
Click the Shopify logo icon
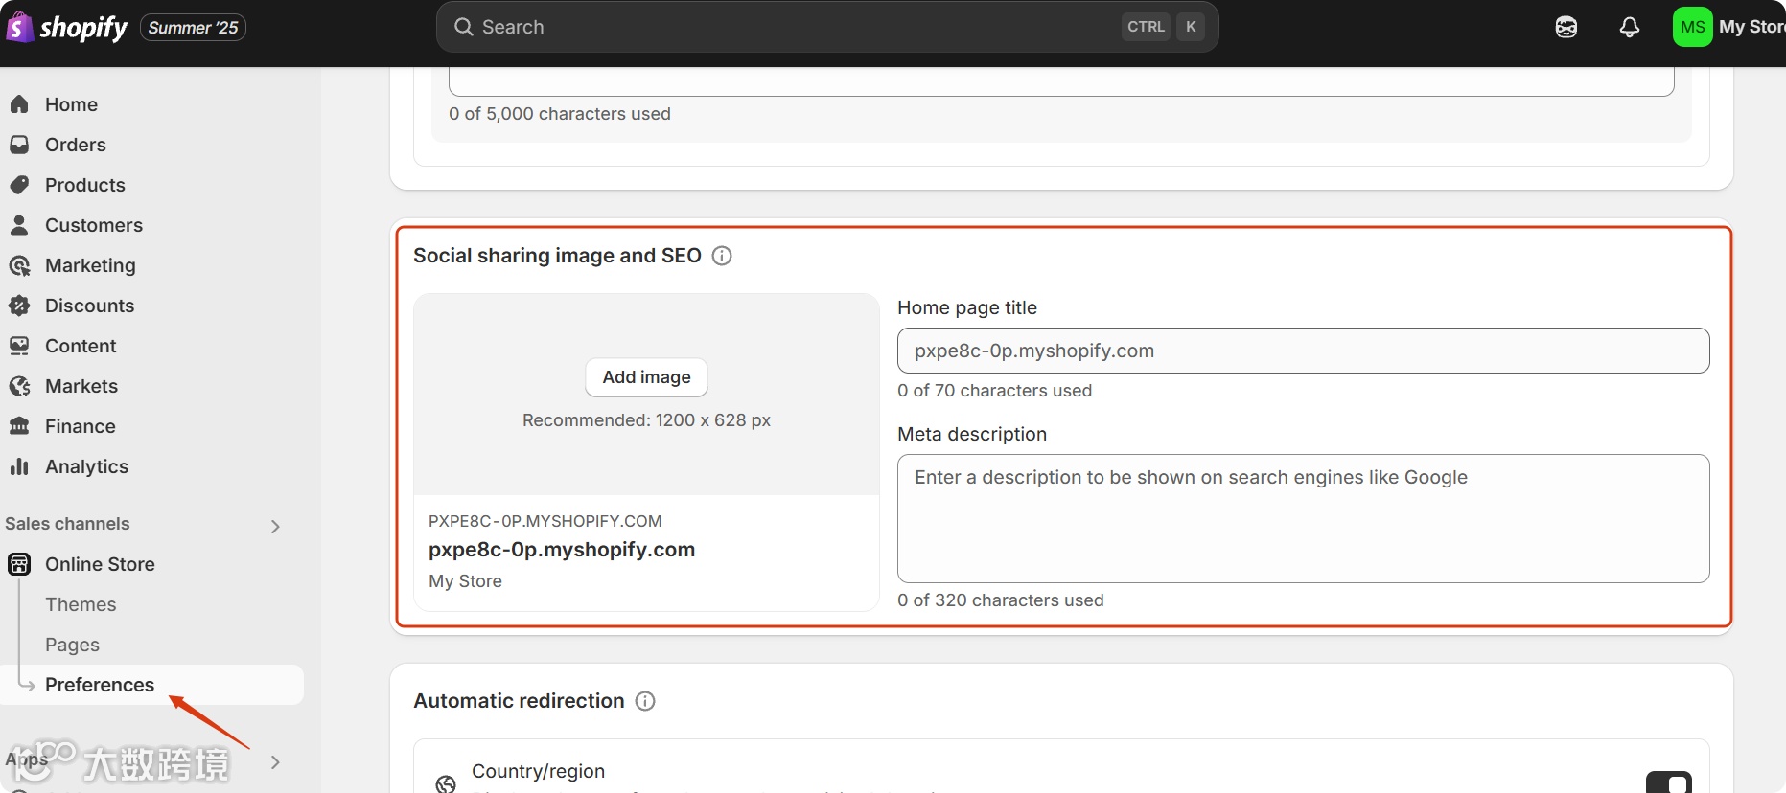(x=19, y=27)
